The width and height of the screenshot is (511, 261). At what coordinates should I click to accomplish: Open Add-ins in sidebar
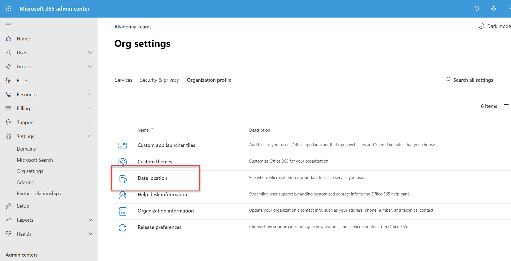click(x=25, y=182)
